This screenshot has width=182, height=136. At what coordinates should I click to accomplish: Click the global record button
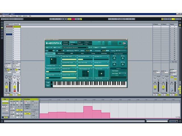click(x=67, y=19)
